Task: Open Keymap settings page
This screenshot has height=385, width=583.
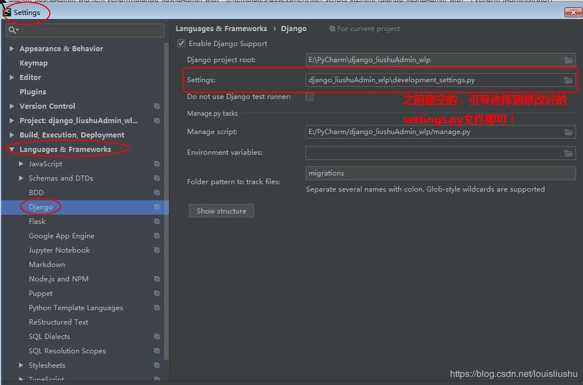Action: 33,63
